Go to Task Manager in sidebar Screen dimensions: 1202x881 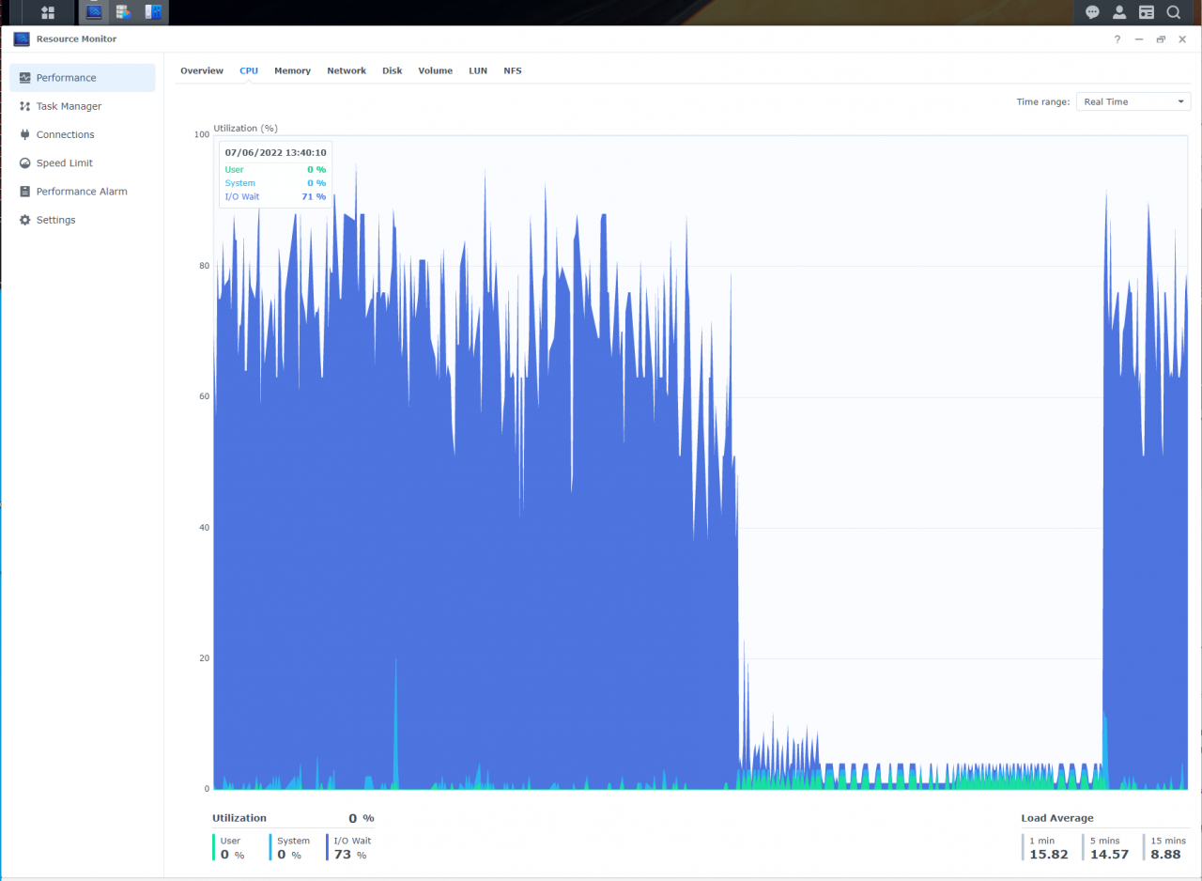point(69,106)
